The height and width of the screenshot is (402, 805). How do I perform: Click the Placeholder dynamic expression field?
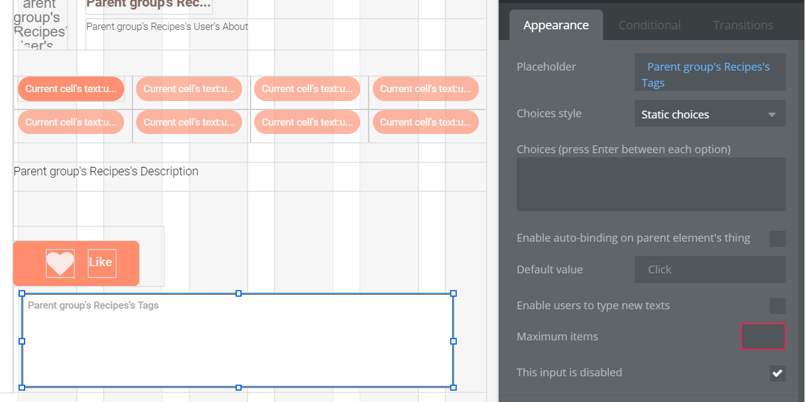point(710,75)
